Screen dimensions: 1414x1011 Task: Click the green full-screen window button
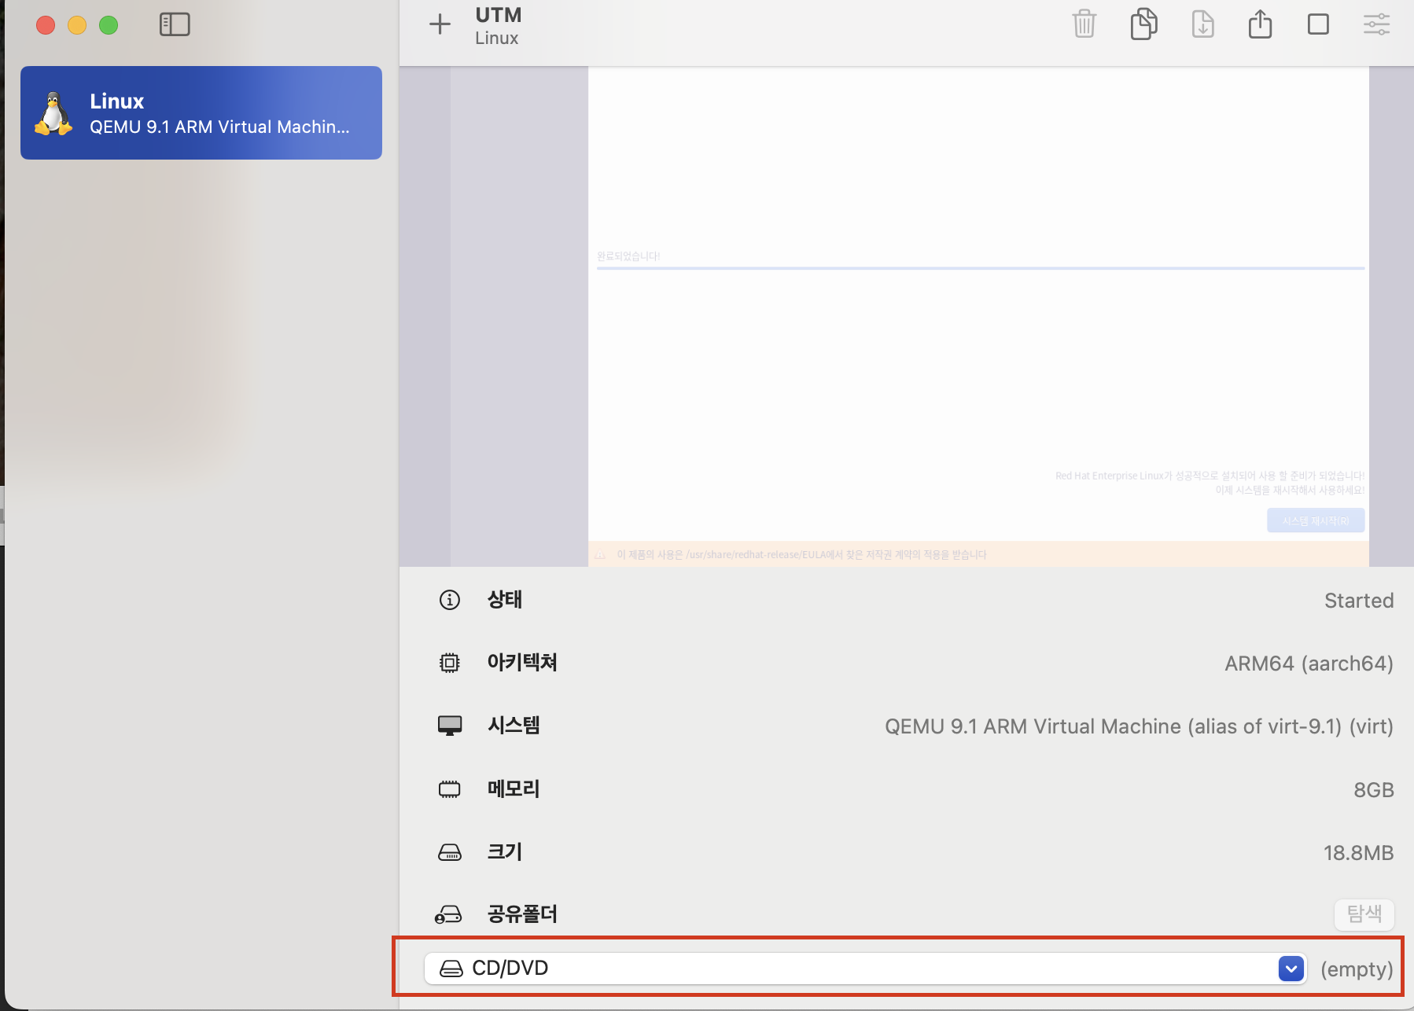pos(109,25)
